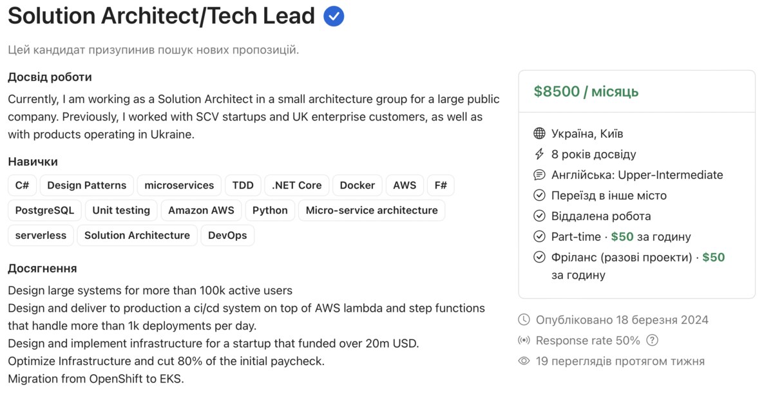
Task: Select the Micro-service architecture tag
Action: [x=372, y=211]
